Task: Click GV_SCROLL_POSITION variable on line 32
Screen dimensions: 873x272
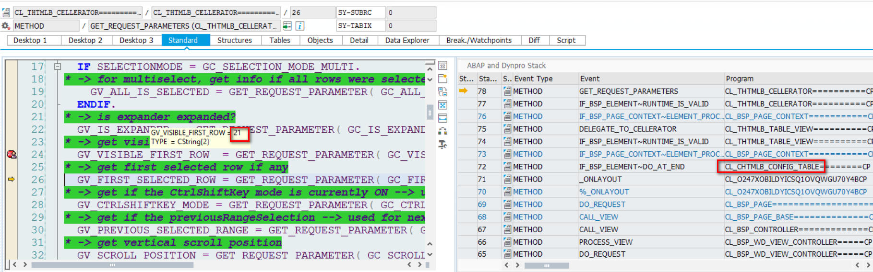Action: tap(136, 255)
